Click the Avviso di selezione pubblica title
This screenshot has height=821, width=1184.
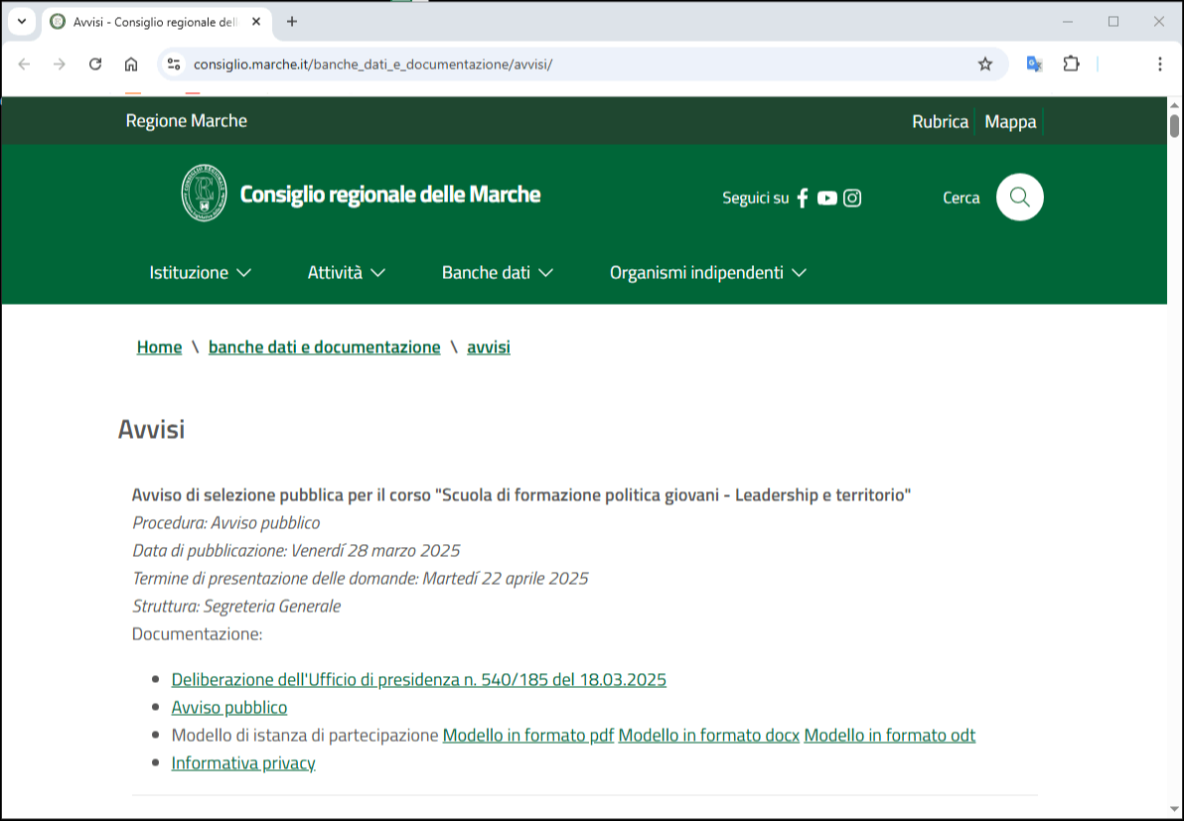pyautogui.click(x=521, y=495)
